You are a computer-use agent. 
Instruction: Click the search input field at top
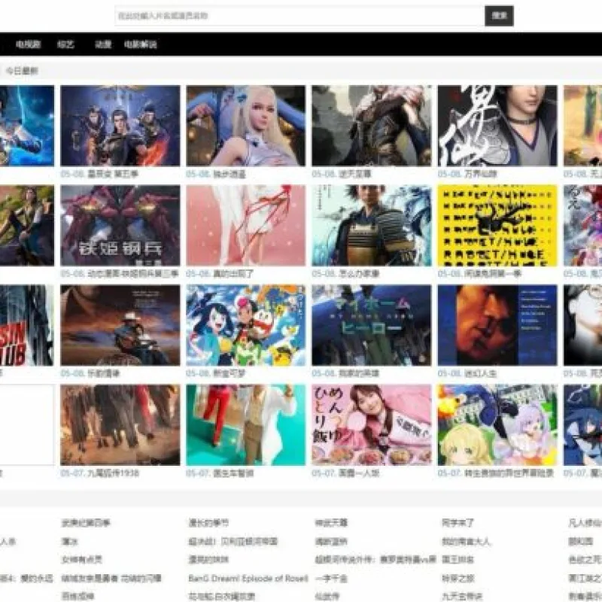(x=299, y=16)
